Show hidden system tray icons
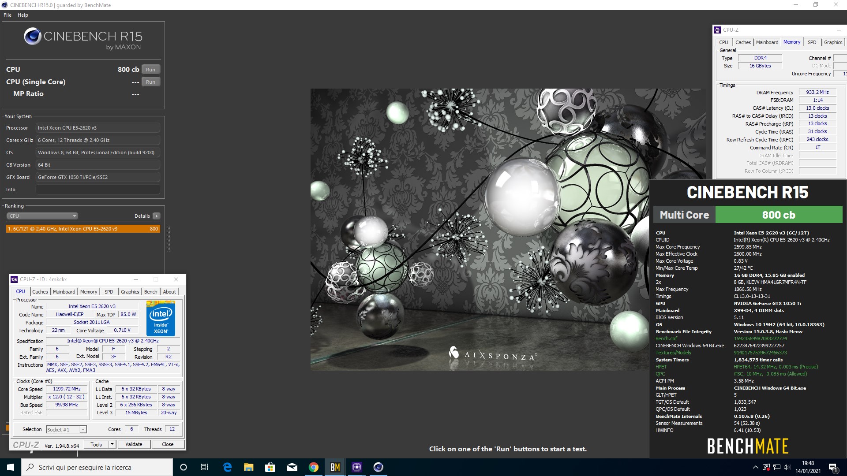Viewport: 847px width, 476px height. point(755,467)
